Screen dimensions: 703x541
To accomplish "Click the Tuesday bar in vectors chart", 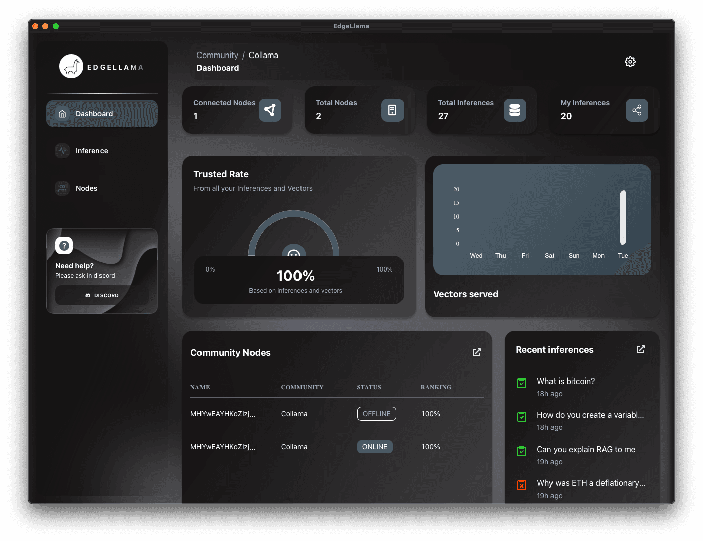I will pos(623,218).
